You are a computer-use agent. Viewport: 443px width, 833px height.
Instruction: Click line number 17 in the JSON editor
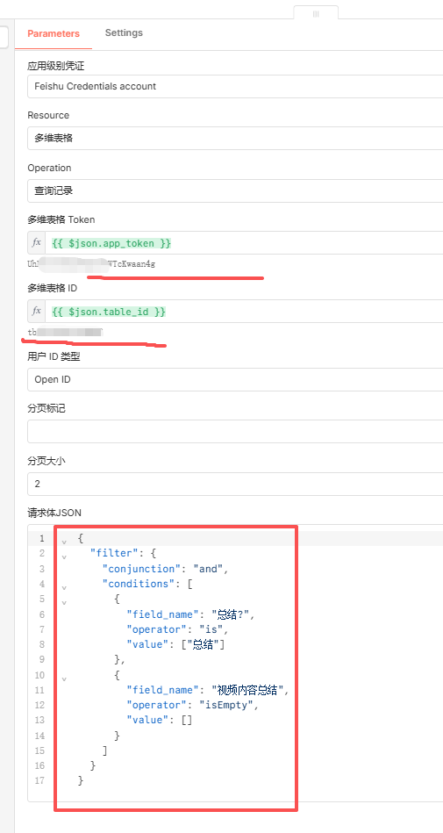click(x=40, y=781)
